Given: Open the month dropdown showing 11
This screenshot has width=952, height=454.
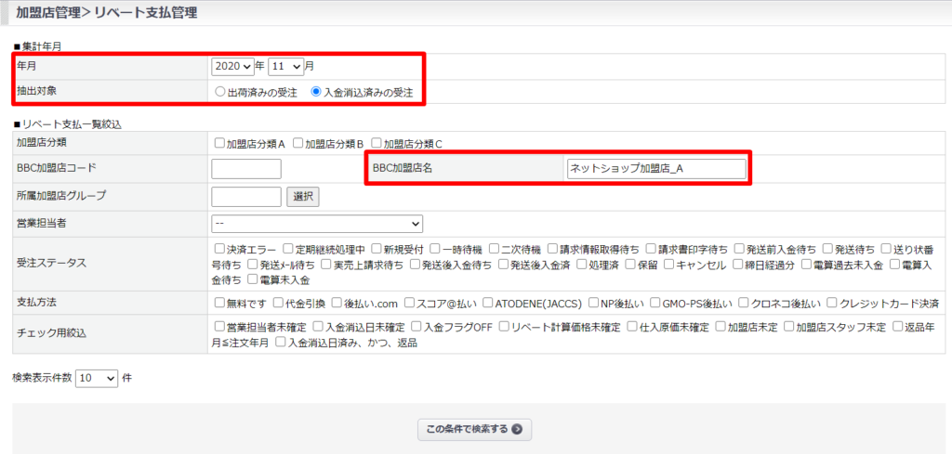Looking at the screenshot, I should coord(285,67).
